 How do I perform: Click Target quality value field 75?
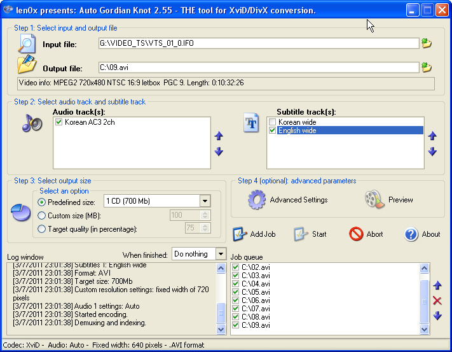(x=193, y=228)
